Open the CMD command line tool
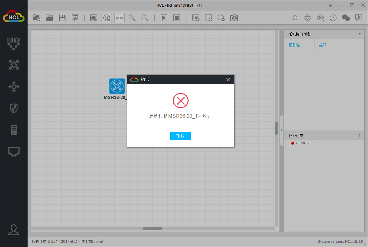Screen dimensions: 368x247 [320, 18]
